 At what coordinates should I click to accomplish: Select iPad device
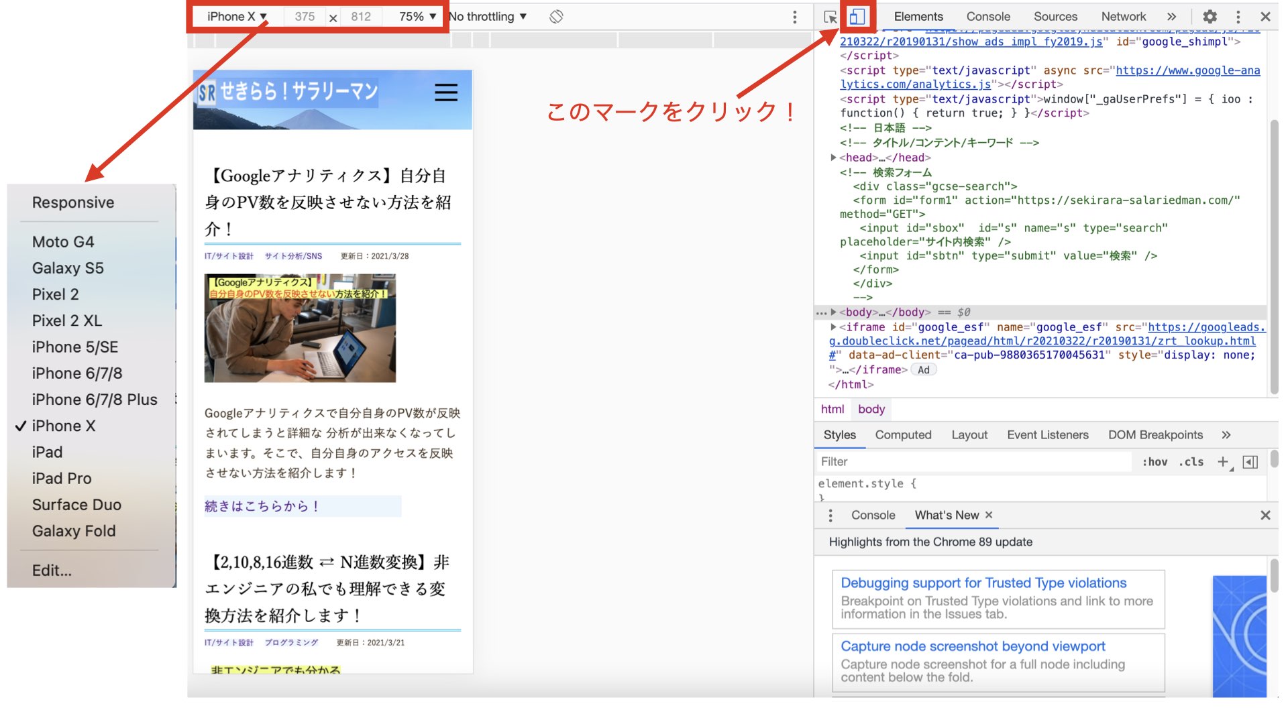coord(47,452)
